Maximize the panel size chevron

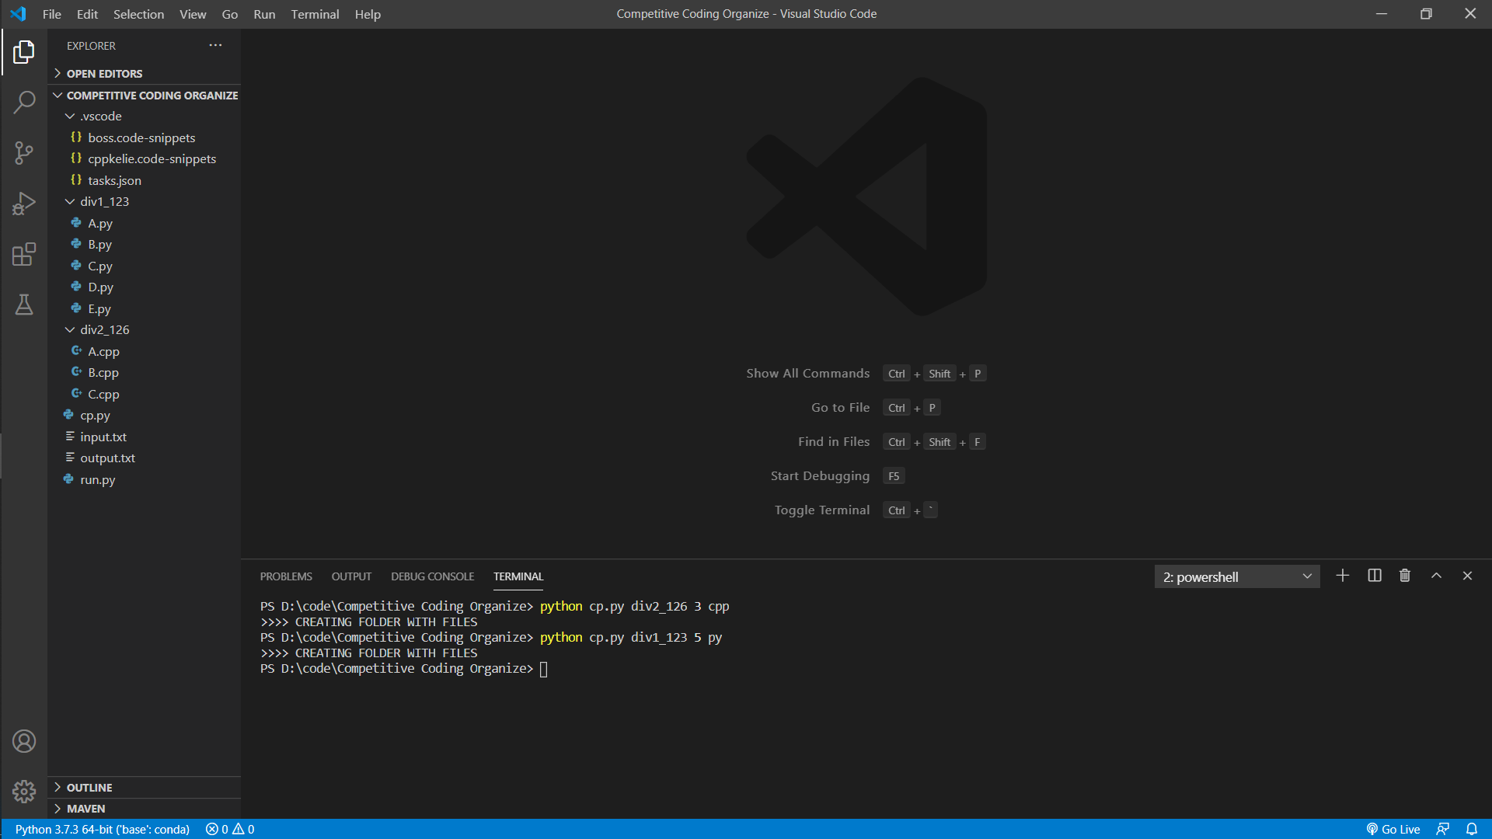tap(1436, 576)
